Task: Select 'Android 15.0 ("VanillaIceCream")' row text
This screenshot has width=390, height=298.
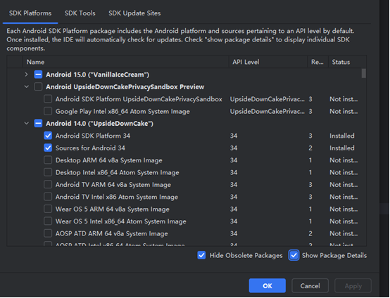Action: (x=98, y=74)
